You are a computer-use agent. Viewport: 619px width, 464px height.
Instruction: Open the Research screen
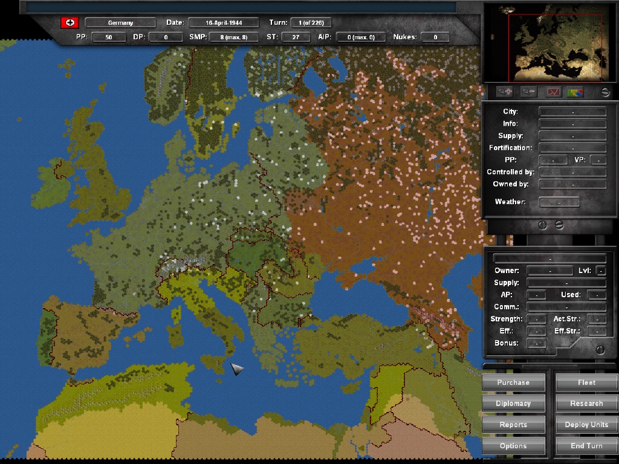tap(585, 403)
